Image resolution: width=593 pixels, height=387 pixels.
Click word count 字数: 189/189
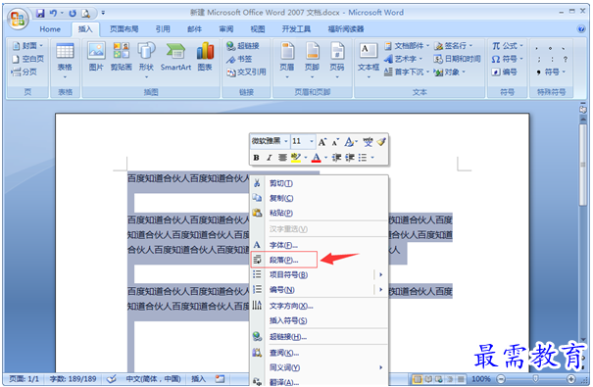point(73,379)
